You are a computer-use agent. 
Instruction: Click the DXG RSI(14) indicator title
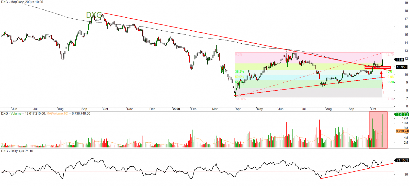[17, 151]
